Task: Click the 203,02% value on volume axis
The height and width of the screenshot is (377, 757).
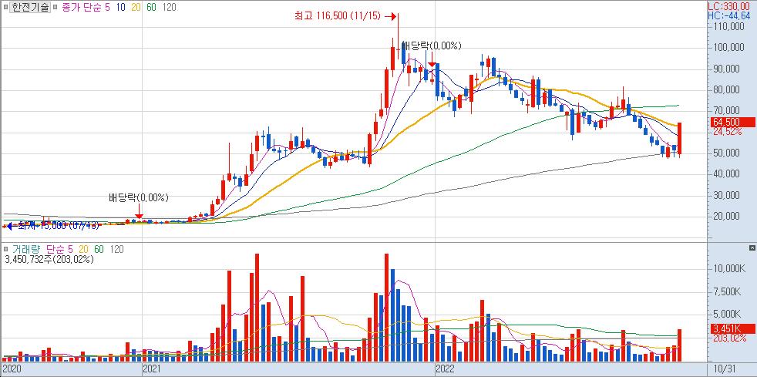Action: coord(729,338)
